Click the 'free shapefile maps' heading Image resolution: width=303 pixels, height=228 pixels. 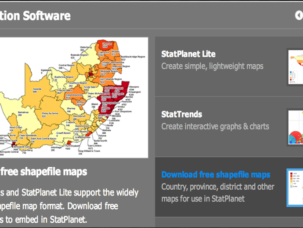pos(43,172)
